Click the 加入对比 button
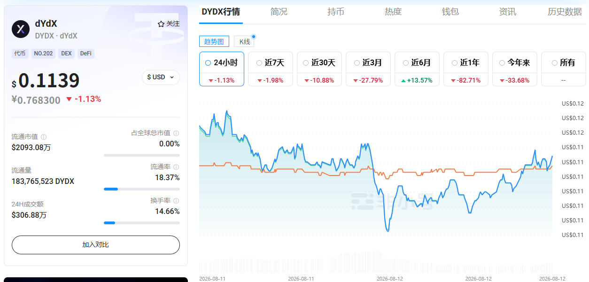589x282 pixels. pyautogui.click(x=96, y=245)
